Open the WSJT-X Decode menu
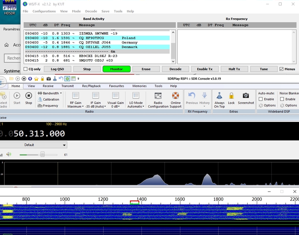Screen dimensions: 299x235 point(91,11)
